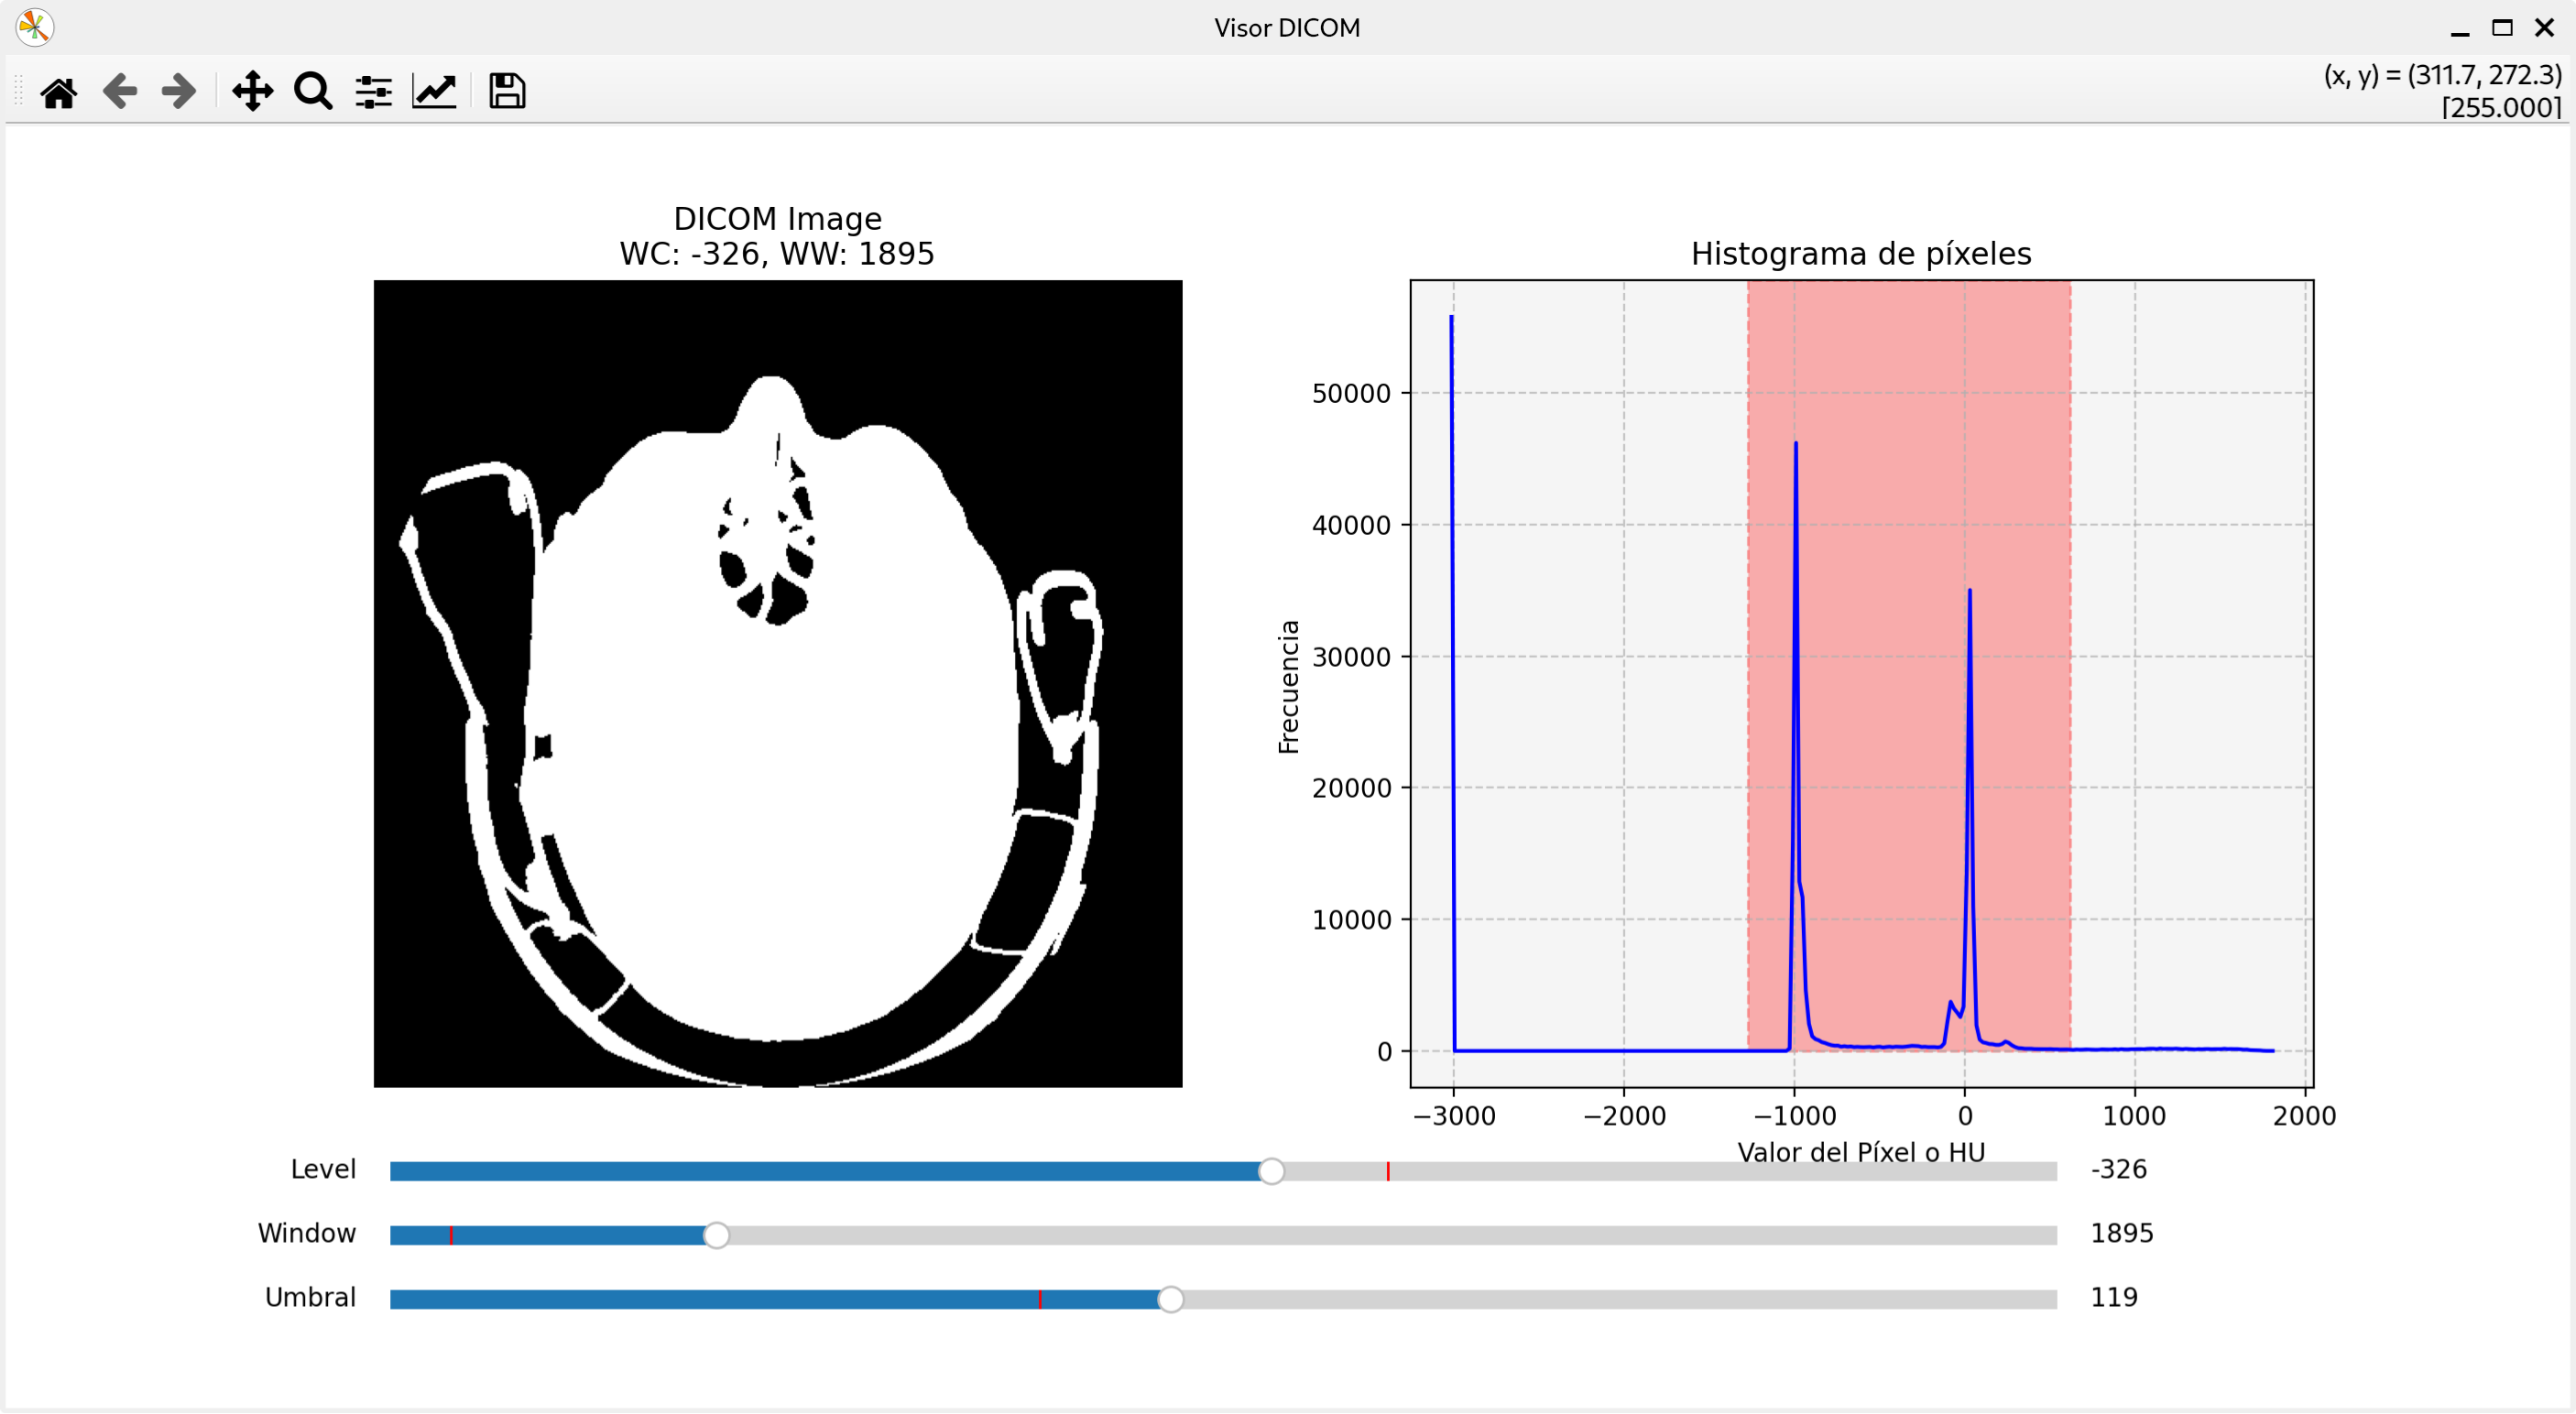The height and width of the screenshot is (1414, 2576).
Task: Click the Umbral slider red initial marker
Action: pyautogui.click(x=1040, y=1299)
